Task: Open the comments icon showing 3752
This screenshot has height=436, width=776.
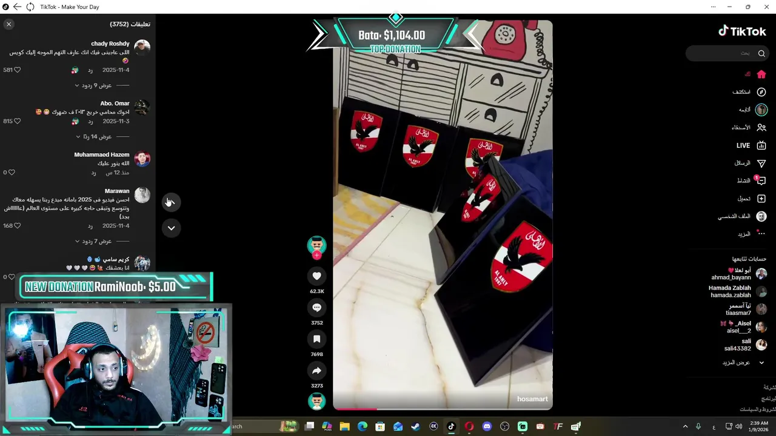Action: (x=316, y=308)
